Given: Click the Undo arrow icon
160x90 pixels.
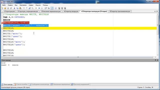Looking at the screenshot, I should (x=24, y=8).
